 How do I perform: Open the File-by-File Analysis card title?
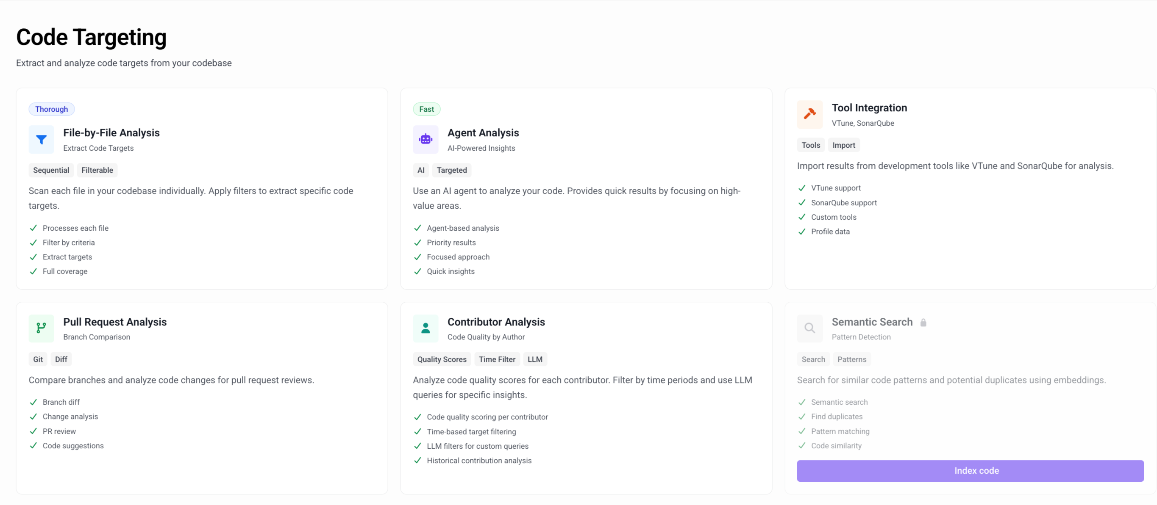point(111,133)
